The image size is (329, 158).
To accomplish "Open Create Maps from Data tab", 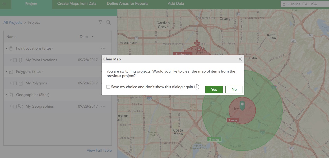I will (77, 4).
